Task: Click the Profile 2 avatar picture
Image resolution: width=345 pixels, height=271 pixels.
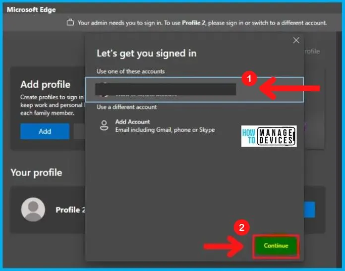Action: (x=33, y=210)
